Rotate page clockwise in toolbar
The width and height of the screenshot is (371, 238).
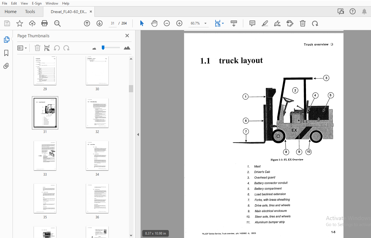coord(315,23)
